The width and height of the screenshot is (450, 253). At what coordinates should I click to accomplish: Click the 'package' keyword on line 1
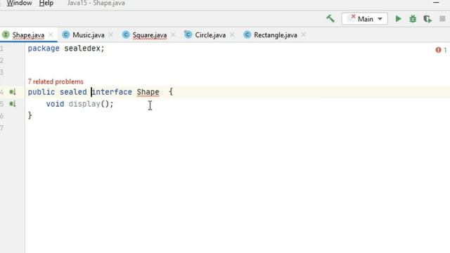[x=44, y=48]
